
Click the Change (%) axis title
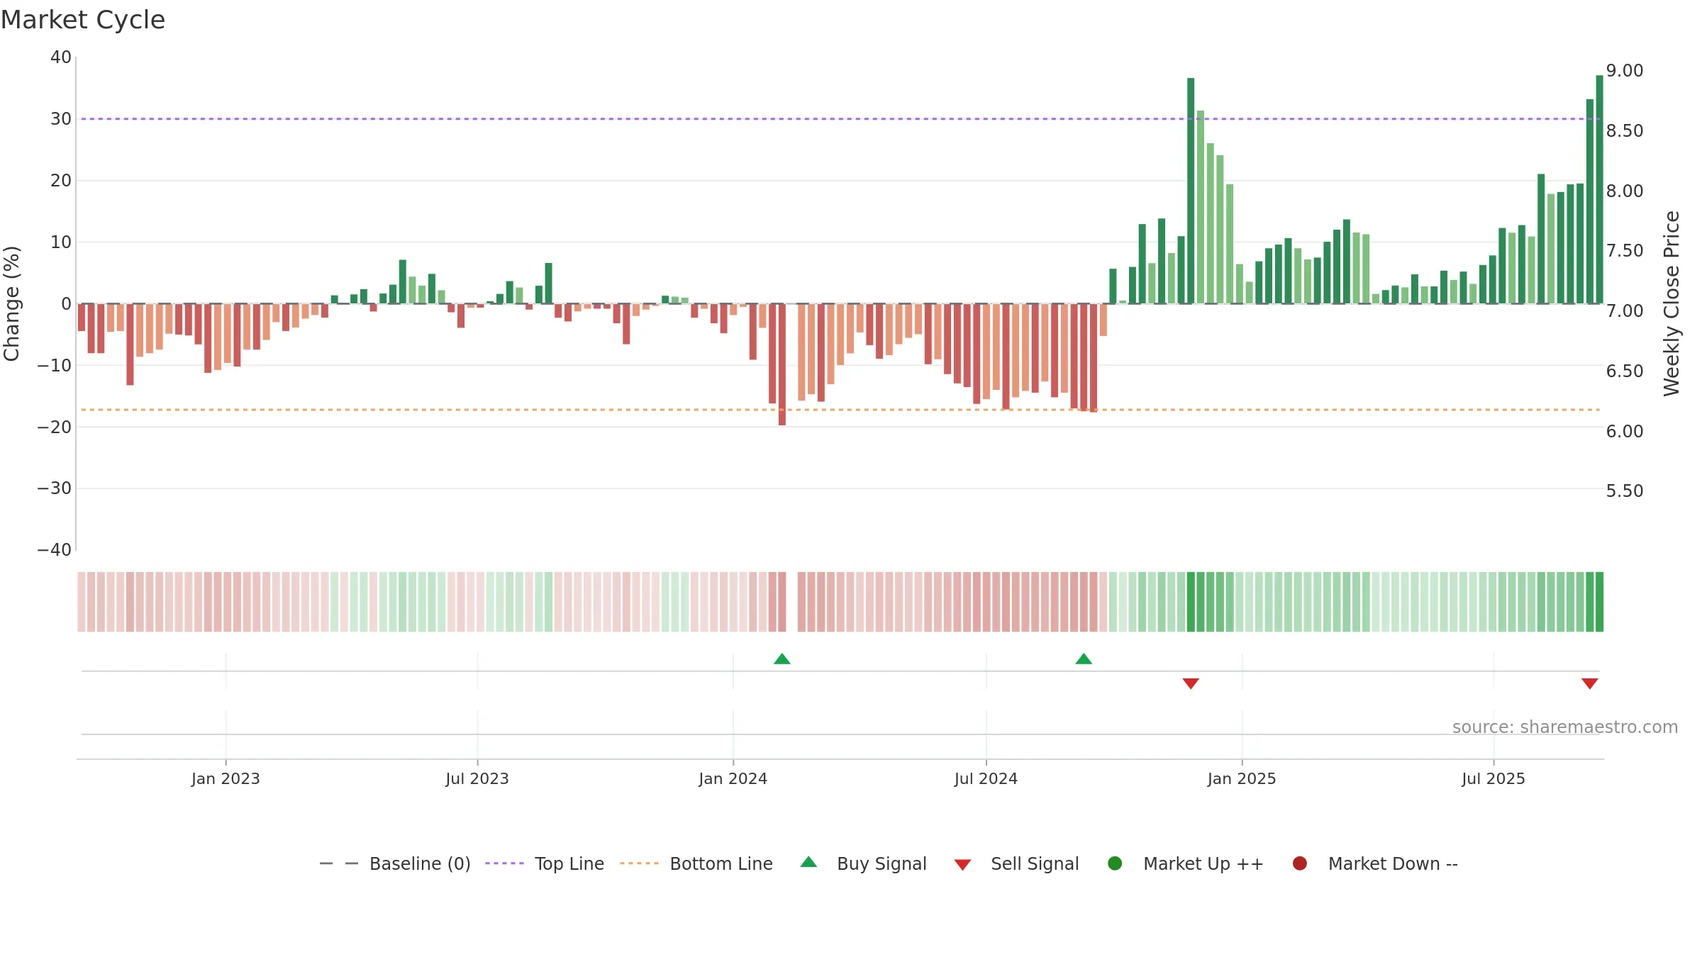(x=11, y=303)
